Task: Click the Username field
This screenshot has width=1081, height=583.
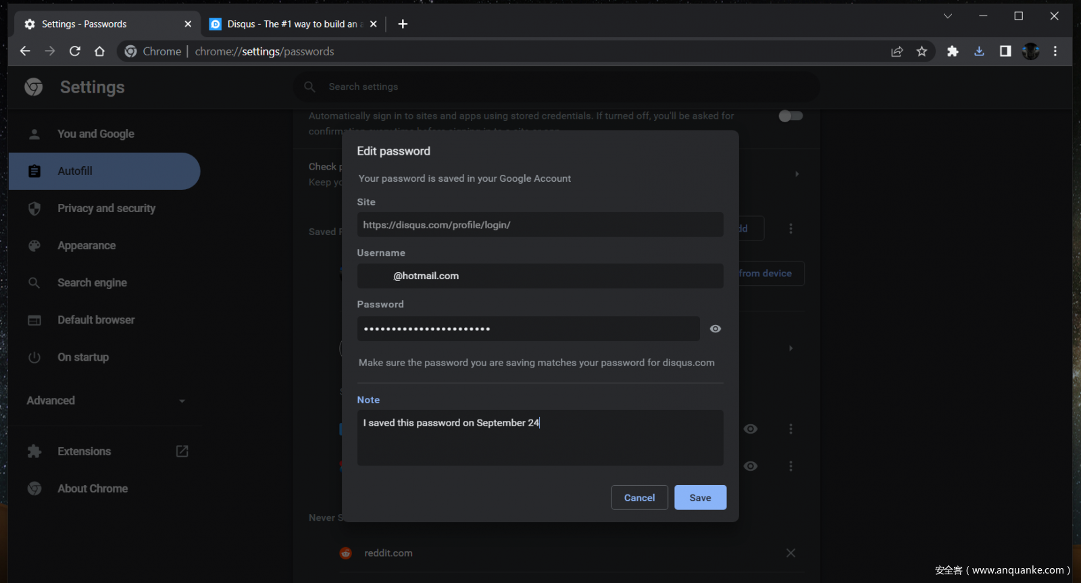Action: point(540,276)
